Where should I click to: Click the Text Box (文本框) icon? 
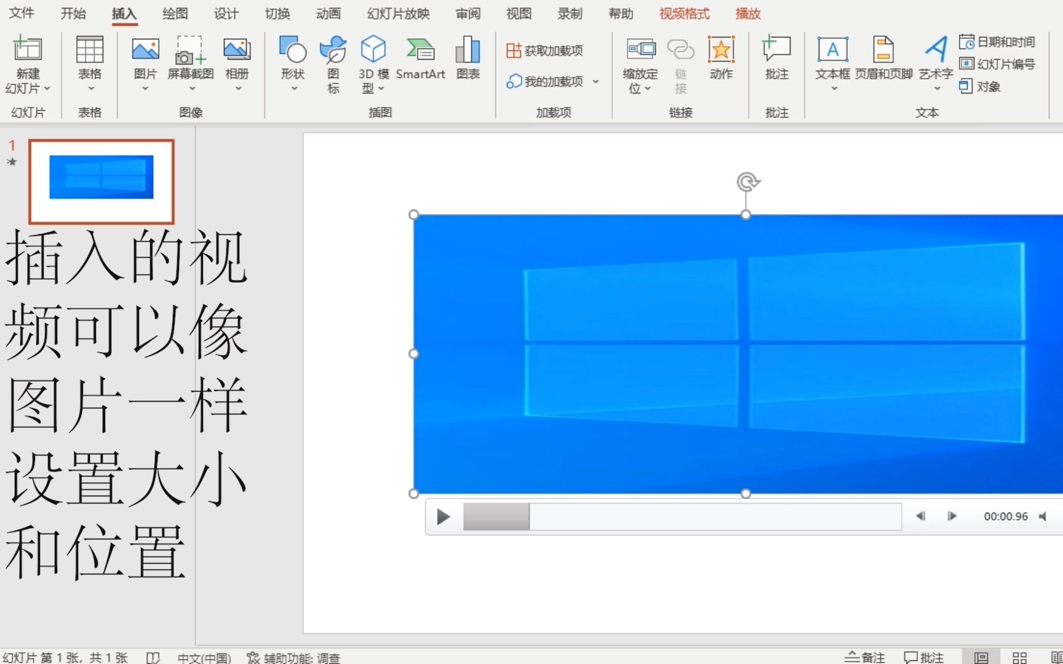point(833,50)
